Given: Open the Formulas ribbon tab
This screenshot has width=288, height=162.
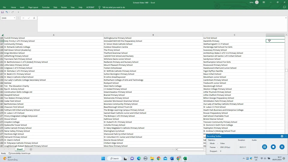Looking at the screenshot, I should 46,7.
